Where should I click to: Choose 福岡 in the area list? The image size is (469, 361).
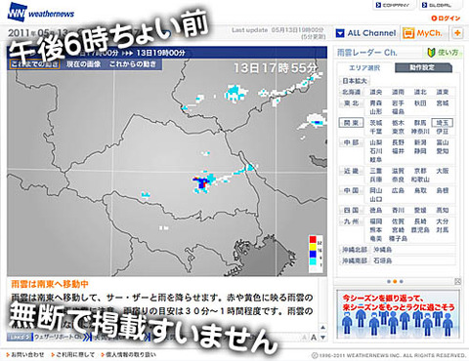click(376, 221)
